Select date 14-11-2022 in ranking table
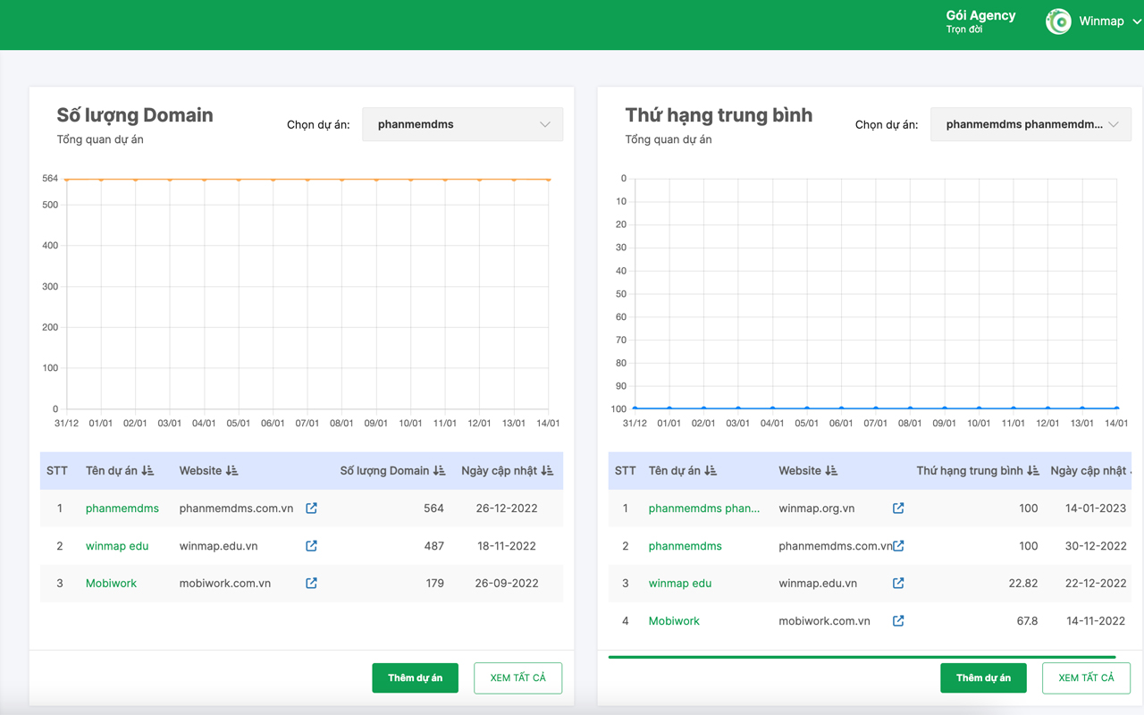Screen dimensions: 1144x715 click(1096, 620)
